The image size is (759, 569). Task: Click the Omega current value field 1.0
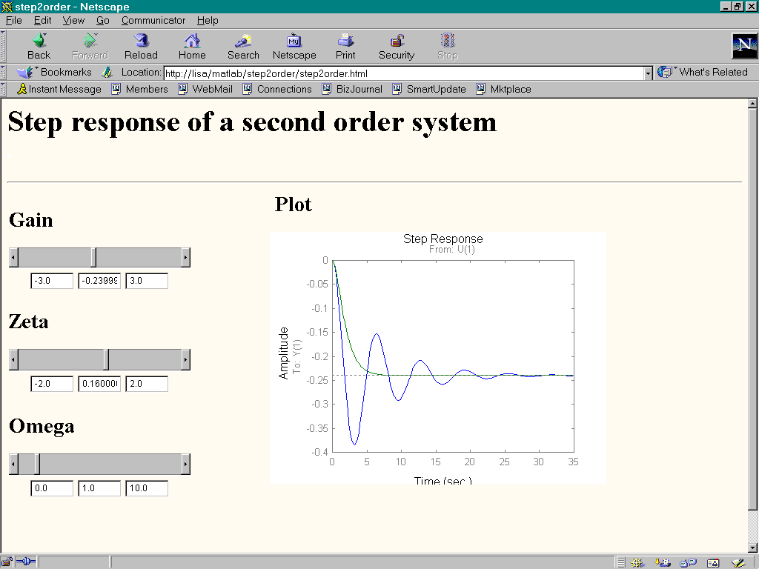click(99, 488)
